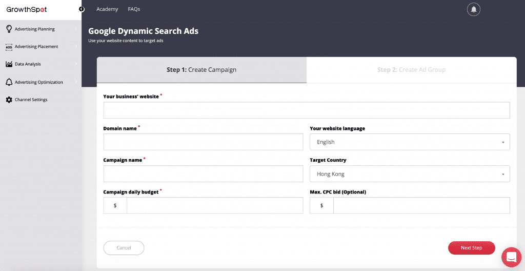
Task: Focus the Domain name input field
Action: [x=203, y=142]
